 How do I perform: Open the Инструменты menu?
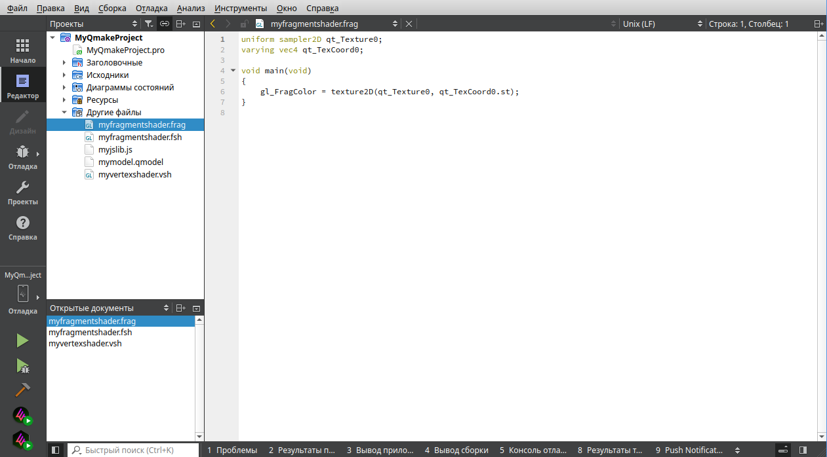coord(241,9)
